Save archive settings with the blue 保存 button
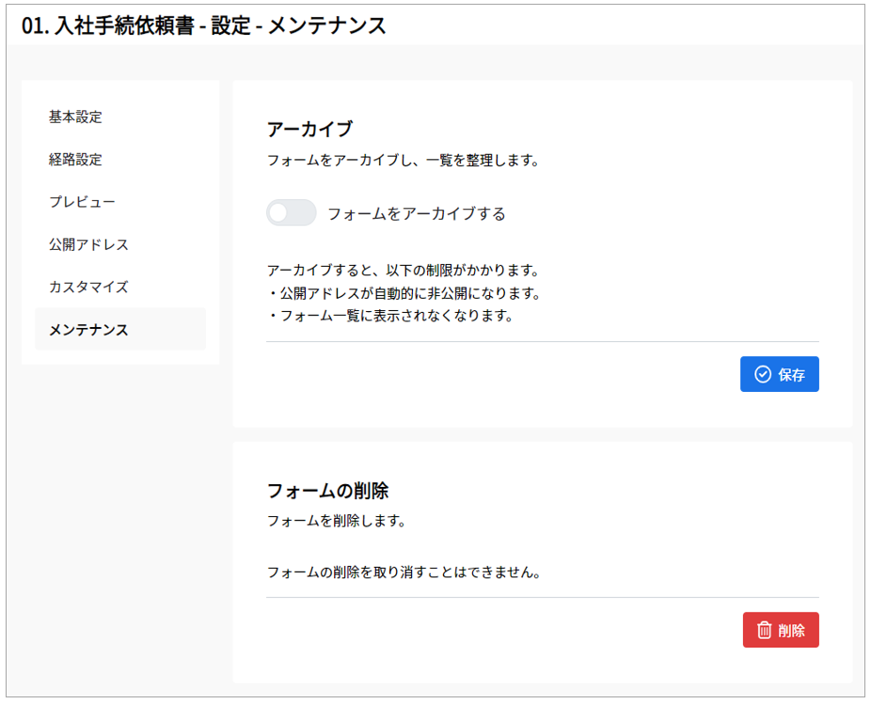The width and height of the screenshot is (871, 704). click(x=780, y=374)
